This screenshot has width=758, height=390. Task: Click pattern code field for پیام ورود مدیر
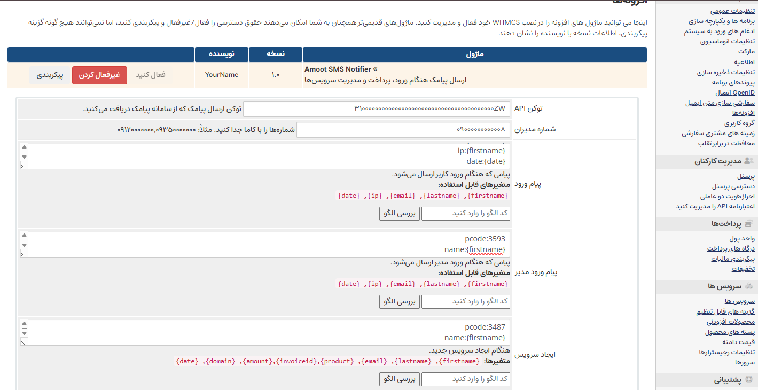coord(465,302)
